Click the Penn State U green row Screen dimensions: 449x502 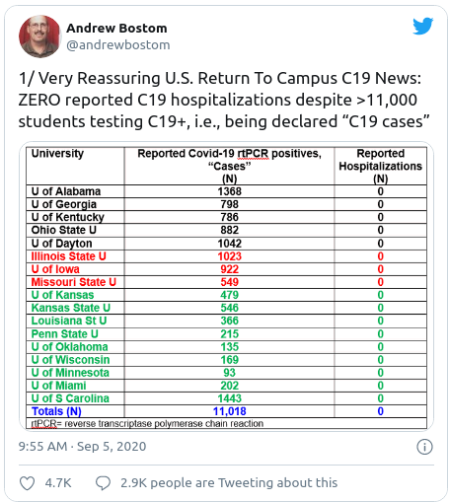point(226,334)
